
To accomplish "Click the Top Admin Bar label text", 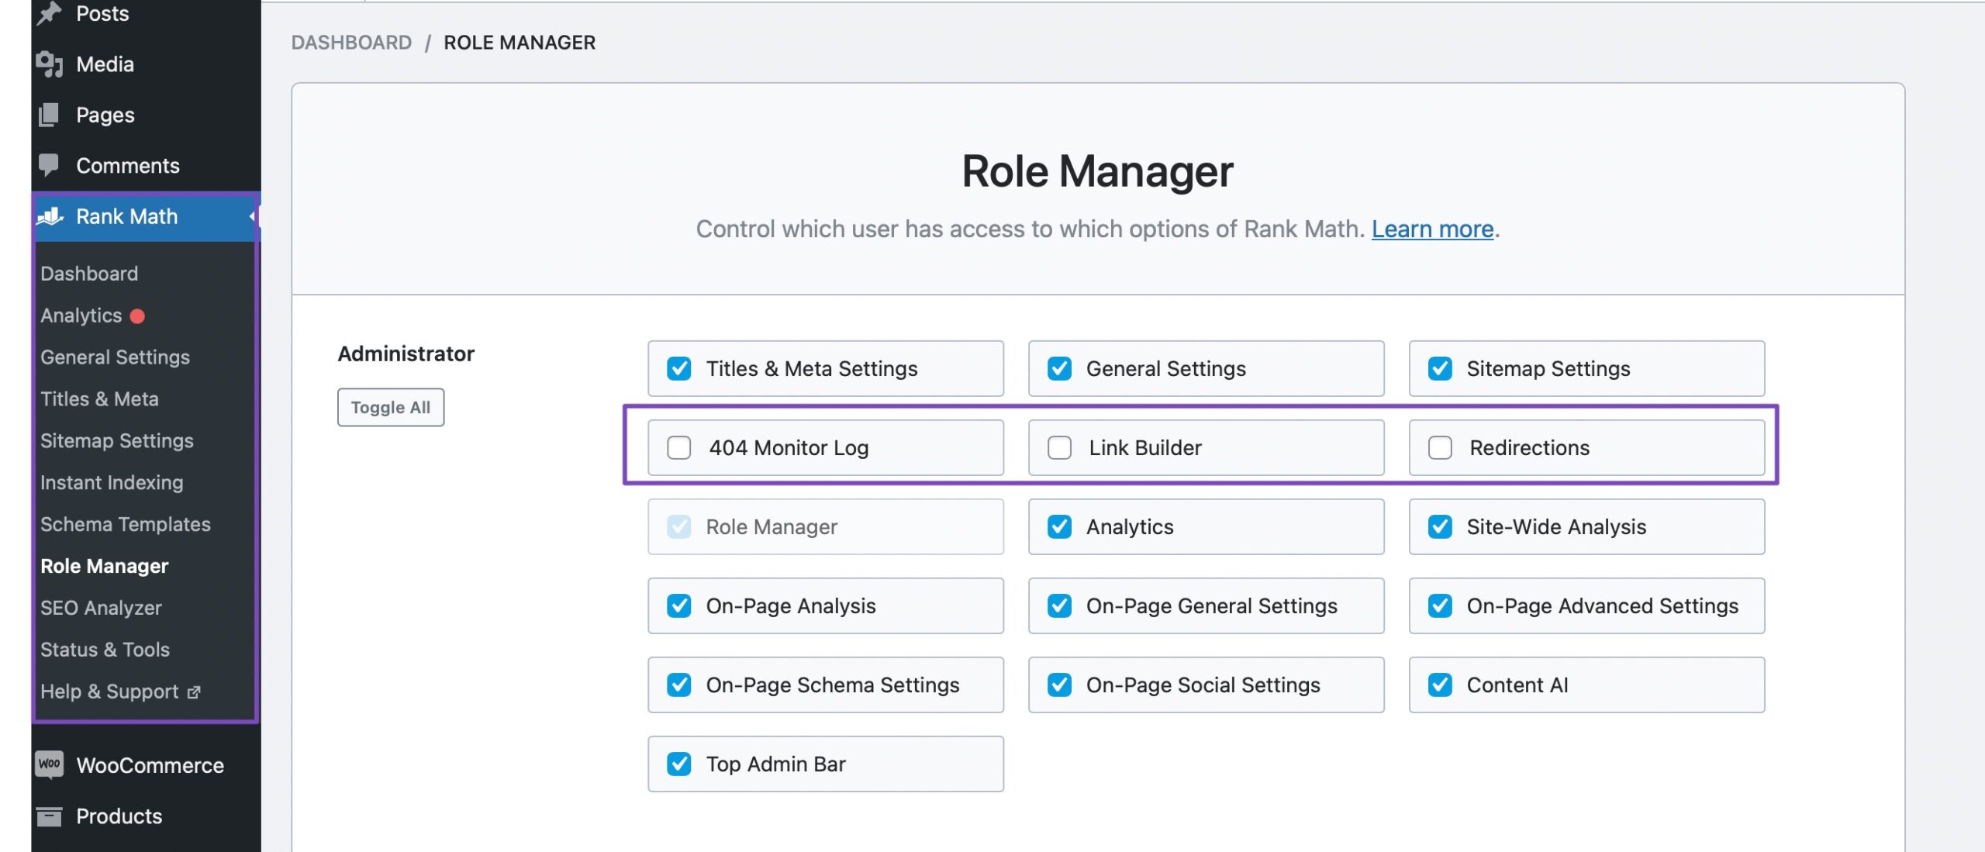I will (775, 764).
